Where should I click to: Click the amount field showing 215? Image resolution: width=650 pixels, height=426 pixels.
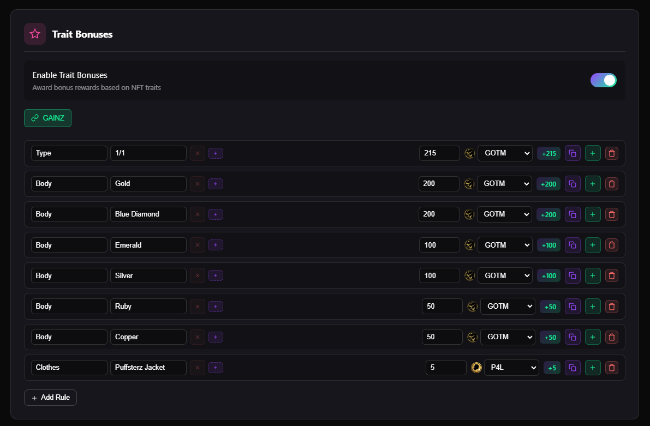(439, 153)
